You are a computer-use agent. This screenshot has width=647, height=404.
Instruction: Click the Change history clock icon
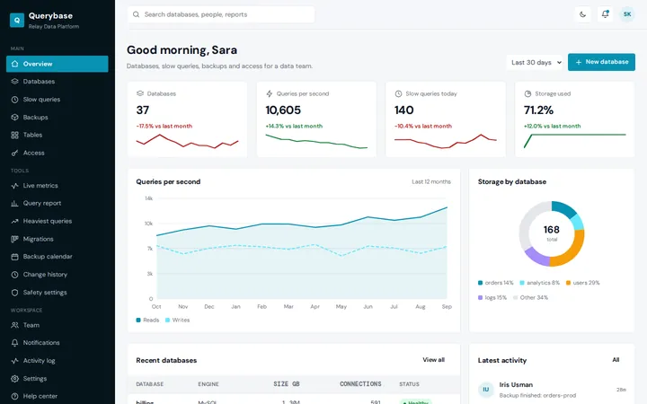15,275
